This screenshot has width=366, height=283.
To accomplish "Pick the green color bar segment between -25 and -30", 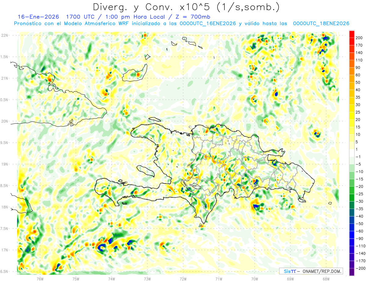I will 352,198.
